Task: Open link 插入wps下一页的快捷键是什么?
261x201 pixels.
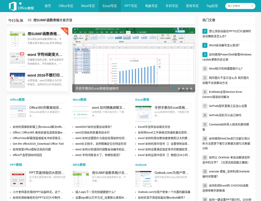Action: (96, 192)
